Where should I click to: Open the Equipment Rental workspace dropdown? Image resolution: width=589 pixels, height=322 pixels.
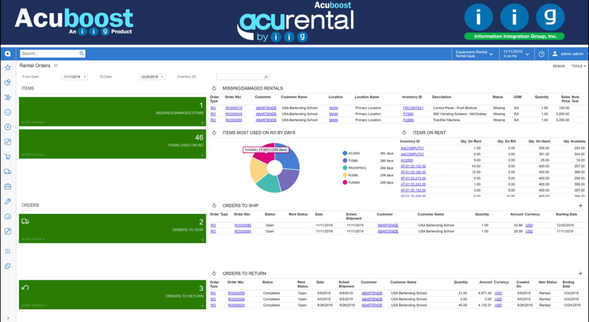coord(491,54)
